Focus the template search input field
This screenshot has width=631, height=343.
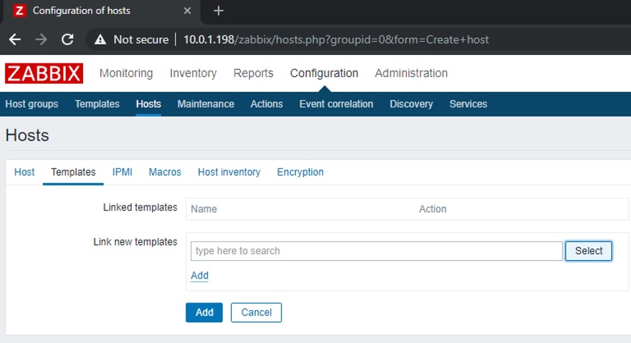point(376,251)
